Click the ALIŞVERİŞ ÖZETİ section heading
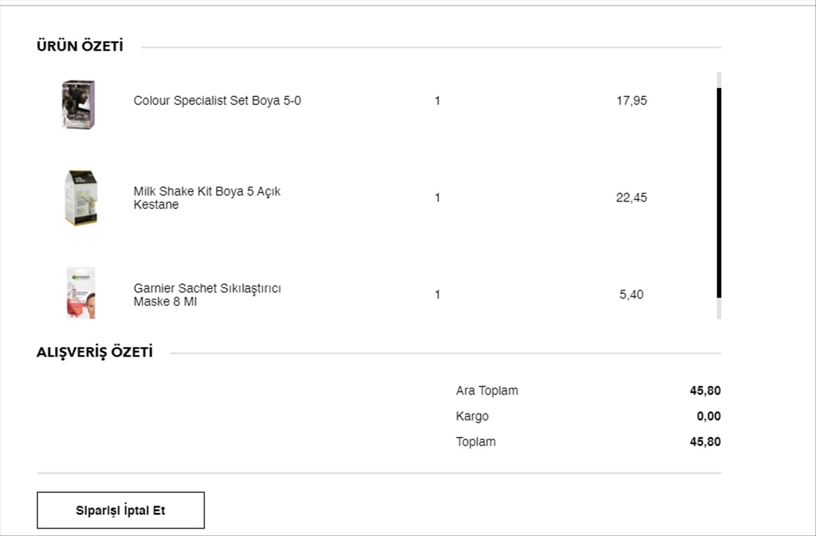The height and width of the screenshot is (536, 816). (95, 352)
